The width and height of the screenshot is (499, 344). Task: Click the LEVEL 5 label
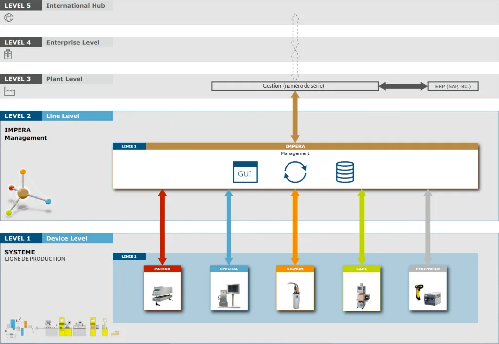21,5
